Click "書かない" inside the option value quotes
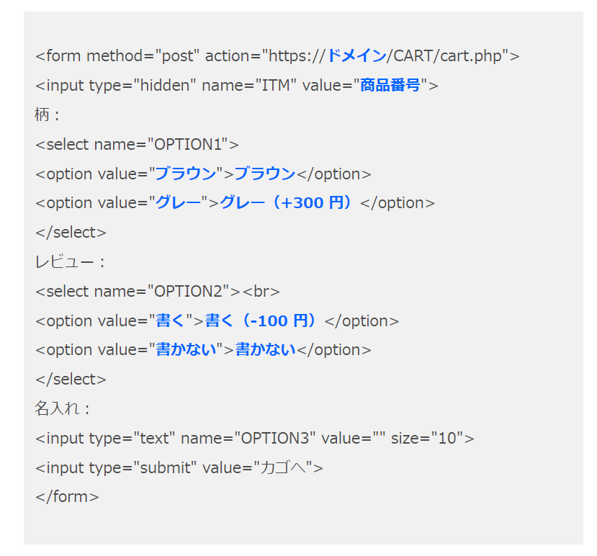This screenshot has width=597, height=556. tap(187, 350)
